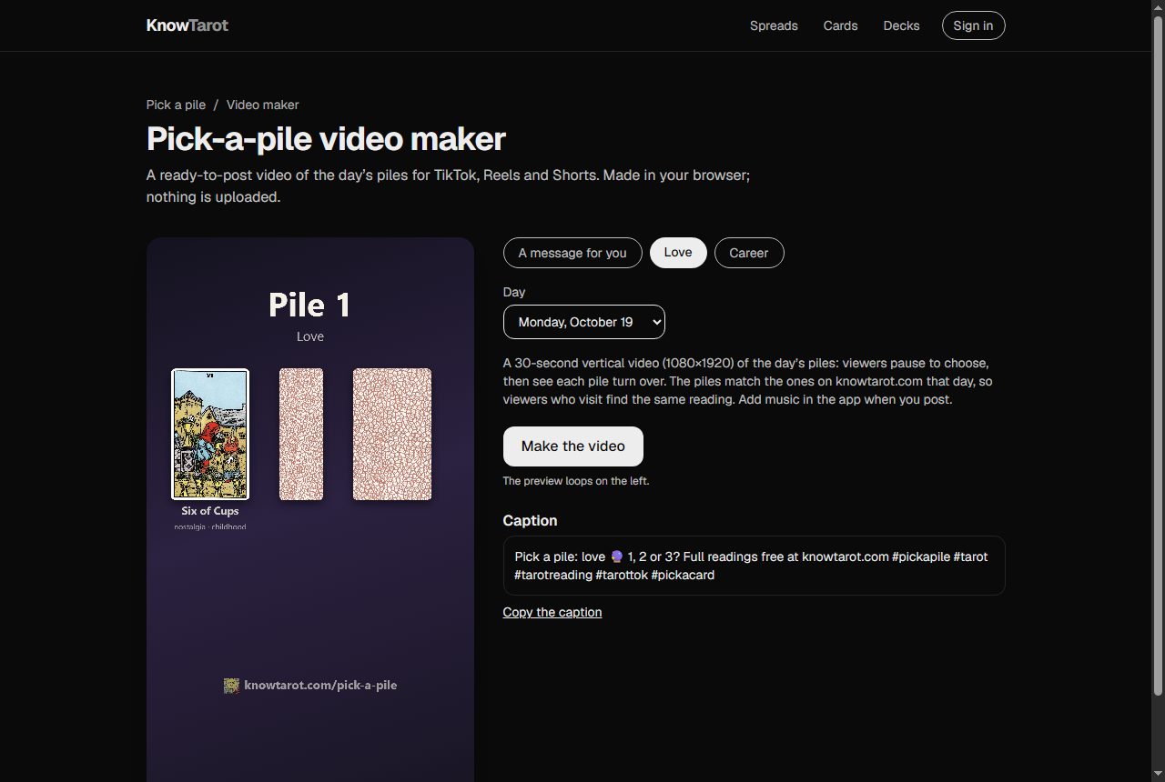Click the small icon beside knowtarot.com/pick-a-pile
The width and height of the screenshot is (1165, 782).
pyautogui.click(x=231, y=686)
